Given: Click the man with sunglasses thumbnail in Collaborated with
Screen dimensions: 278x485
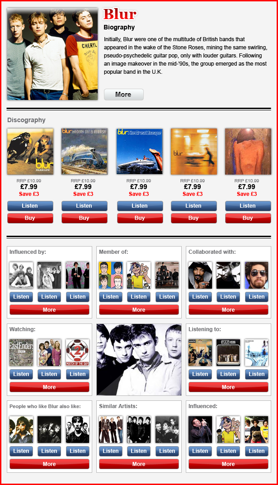Looking at the screenshot, I should pyautogui.click(x=257, y=275).
